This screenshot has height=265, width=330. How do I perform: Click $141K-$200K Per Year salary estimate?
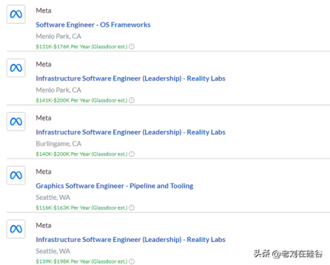point(82,100)
